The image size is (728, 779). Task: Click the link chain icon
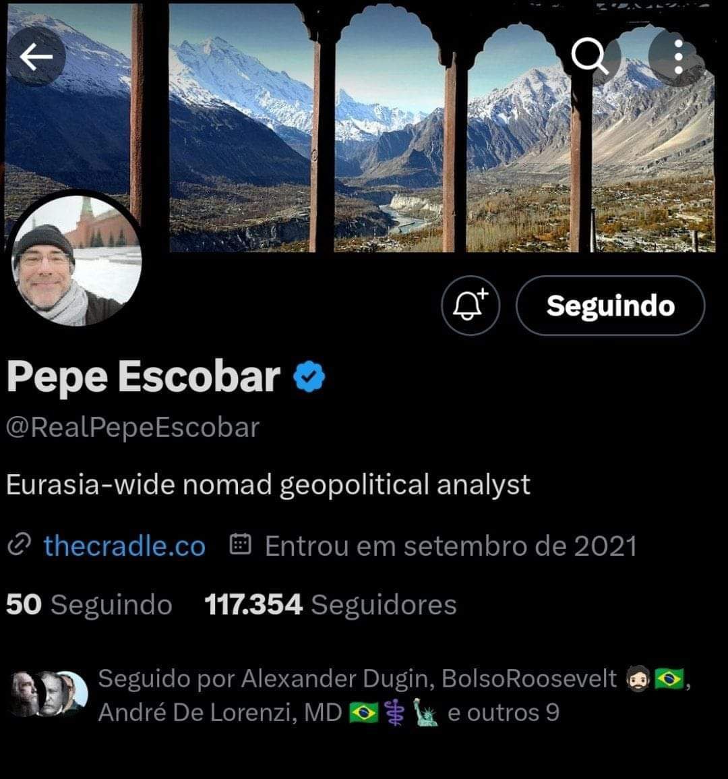[20, 545]
